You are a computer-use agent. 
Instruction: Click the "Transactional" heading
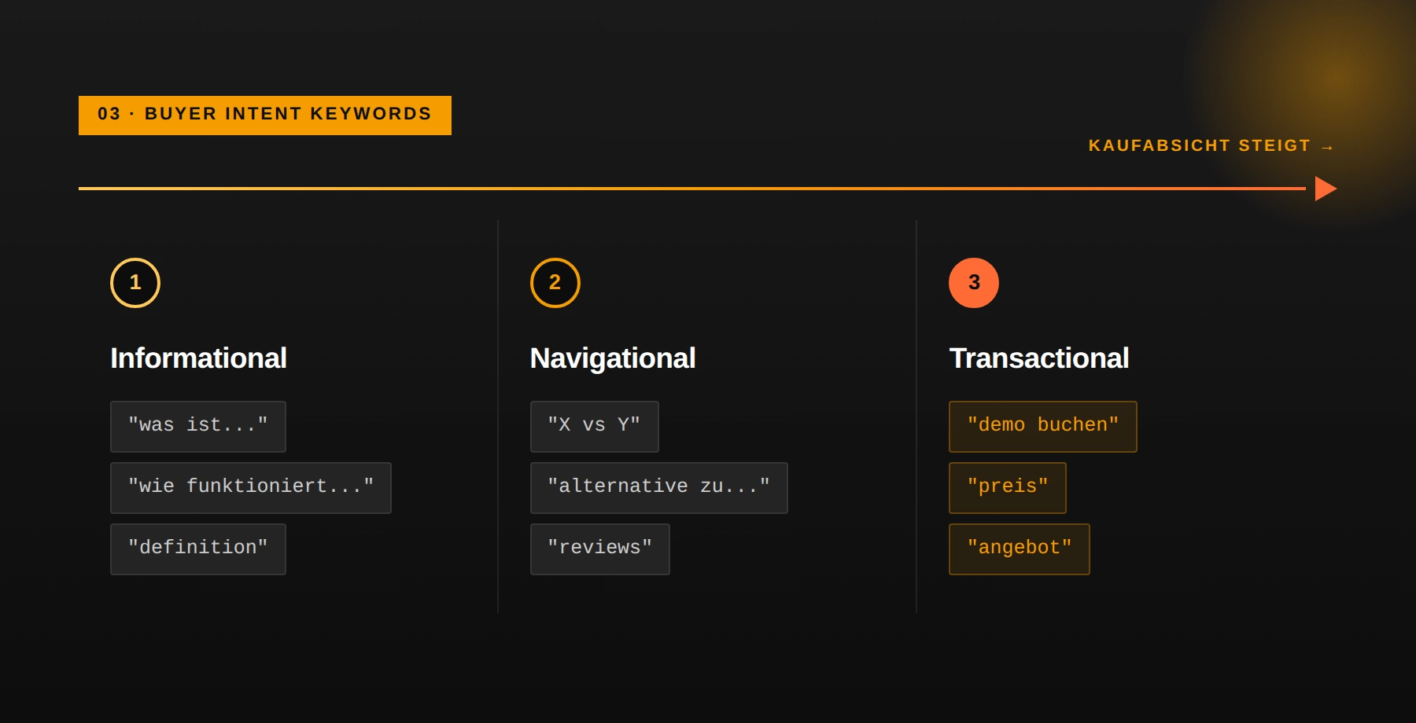pos(1039,358)
